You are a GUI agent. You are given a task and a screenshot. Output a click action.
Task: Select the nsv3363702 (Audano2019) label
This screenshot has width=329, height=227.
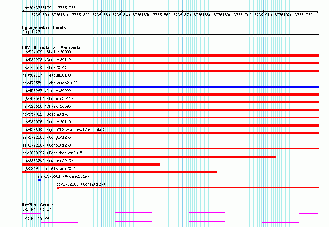point(48,161)
